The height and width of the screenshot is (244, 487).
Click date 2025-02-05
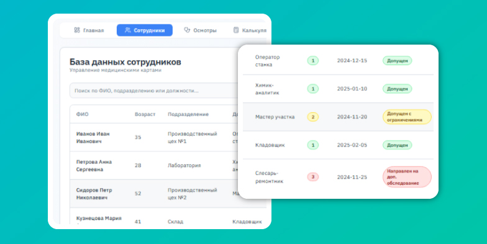pos(352,145)
